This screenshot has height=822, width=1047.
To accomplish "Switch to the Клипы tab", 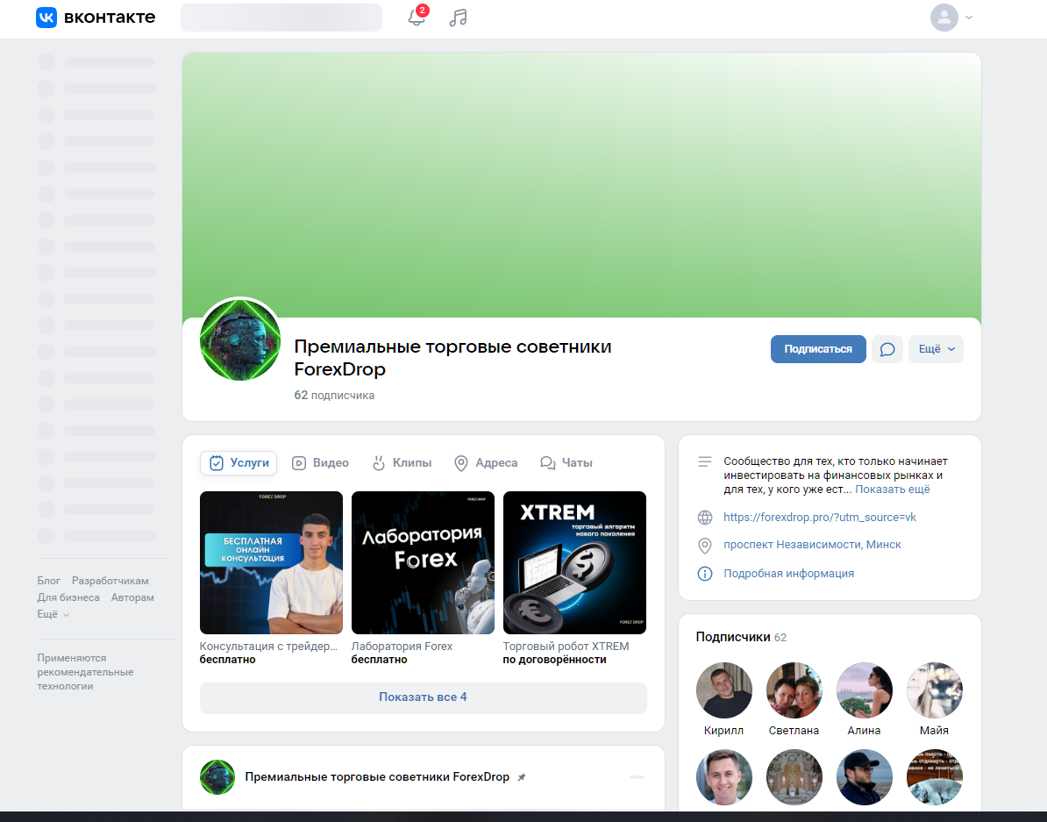I will click(x=402, y=462).
